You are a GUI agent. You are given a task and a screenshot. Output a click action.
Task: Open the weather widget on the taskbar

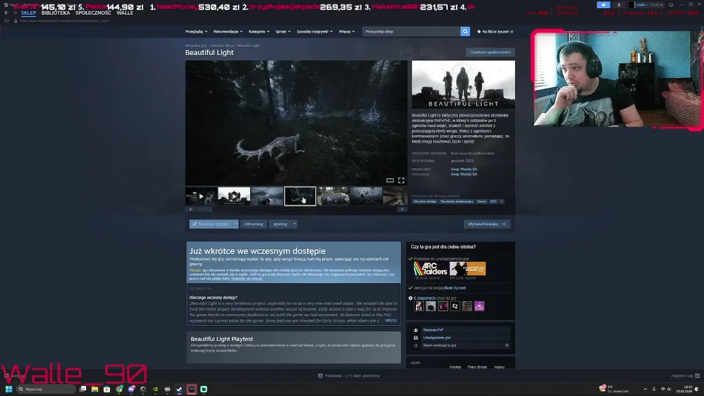[x=613, y=389]
